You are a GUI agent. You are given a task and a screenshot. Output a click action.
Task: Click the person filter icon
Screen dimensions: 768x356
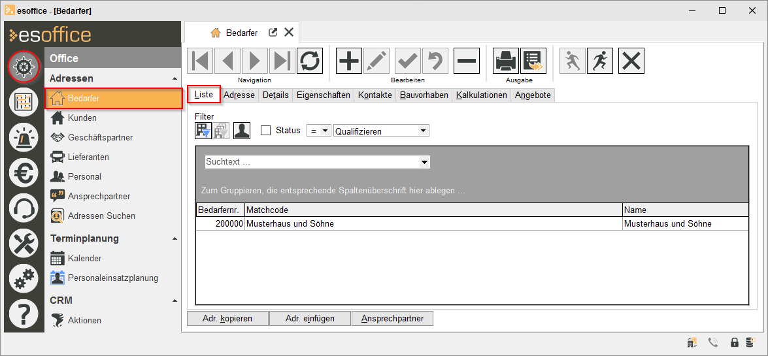(242, 131)
